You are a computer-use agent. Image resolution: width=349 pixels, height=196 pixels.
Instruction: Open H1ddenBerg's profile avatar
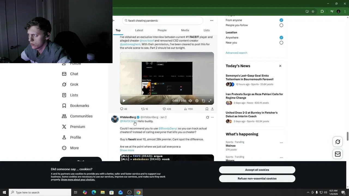click(x=115, y=119)
